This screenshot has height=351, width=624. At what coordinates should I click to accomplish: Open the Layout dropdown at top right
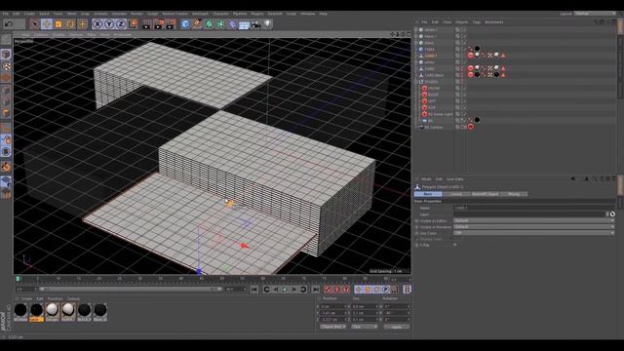click(x=595, y=14)
